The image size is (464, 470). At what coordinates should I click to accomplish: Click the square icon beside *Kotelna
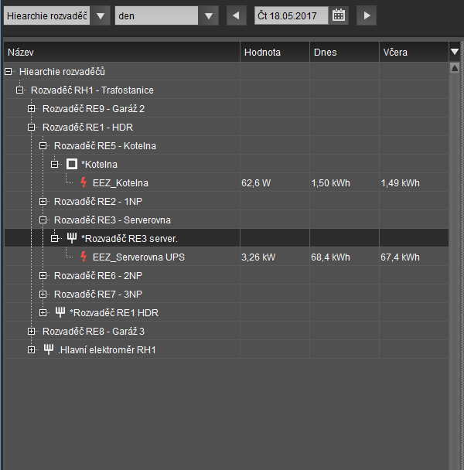72,165
